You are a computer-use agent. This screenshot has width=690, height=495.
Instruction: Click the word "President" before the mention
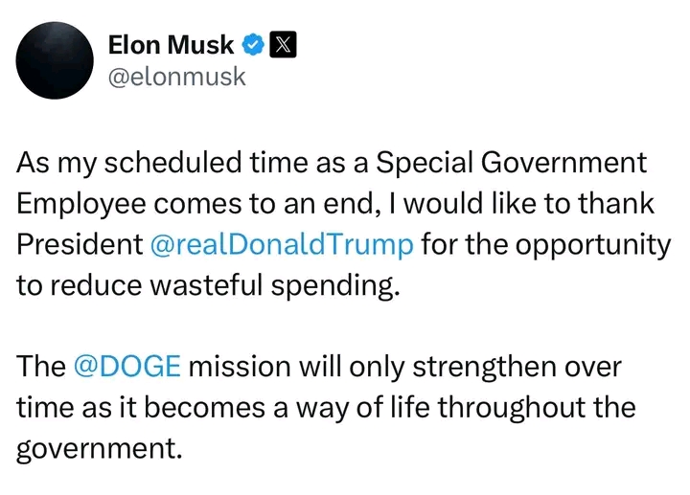click(80, 244)
